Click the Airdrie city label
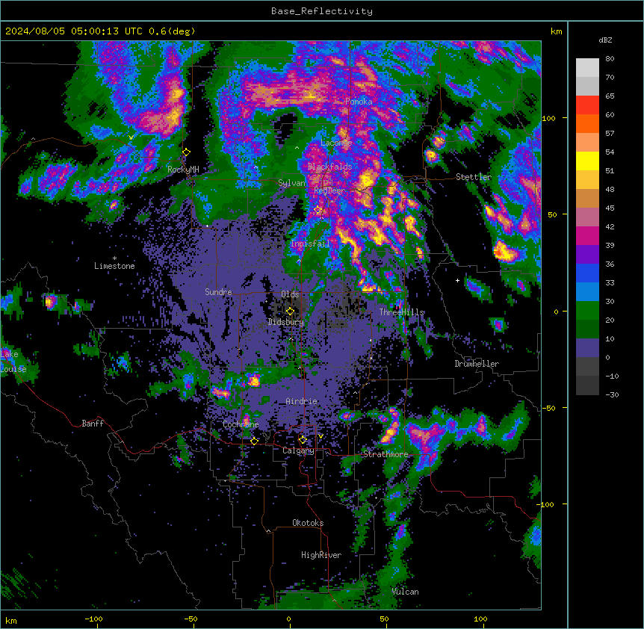The image size is (644, 629). (x=302, y=401)
